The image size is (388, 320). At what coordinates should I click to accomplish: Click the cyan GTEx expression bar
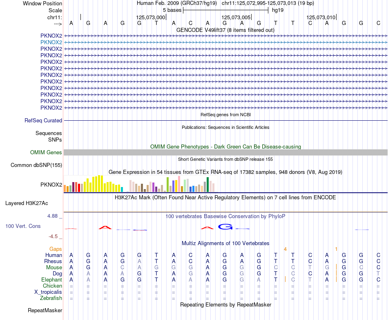(122, 189)
